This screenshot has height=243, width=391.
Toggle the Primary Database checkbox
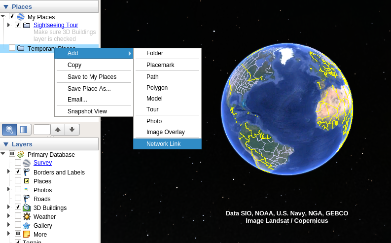[x=12, y=154]
